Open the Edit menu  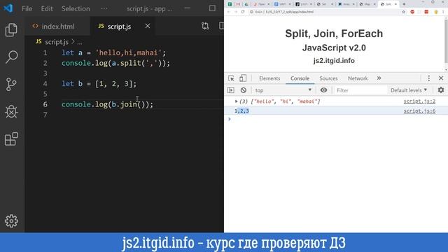point(47,8)
